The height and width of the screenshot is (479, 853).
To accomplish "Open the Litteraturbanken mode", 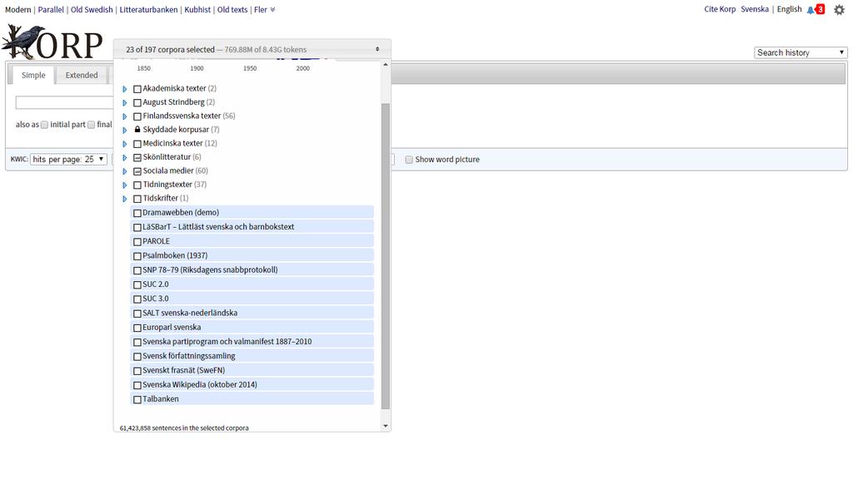I will (x=148, y=10).
